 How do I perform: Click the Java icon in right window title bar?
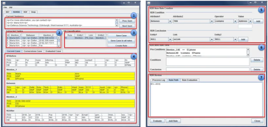[149, 3]
